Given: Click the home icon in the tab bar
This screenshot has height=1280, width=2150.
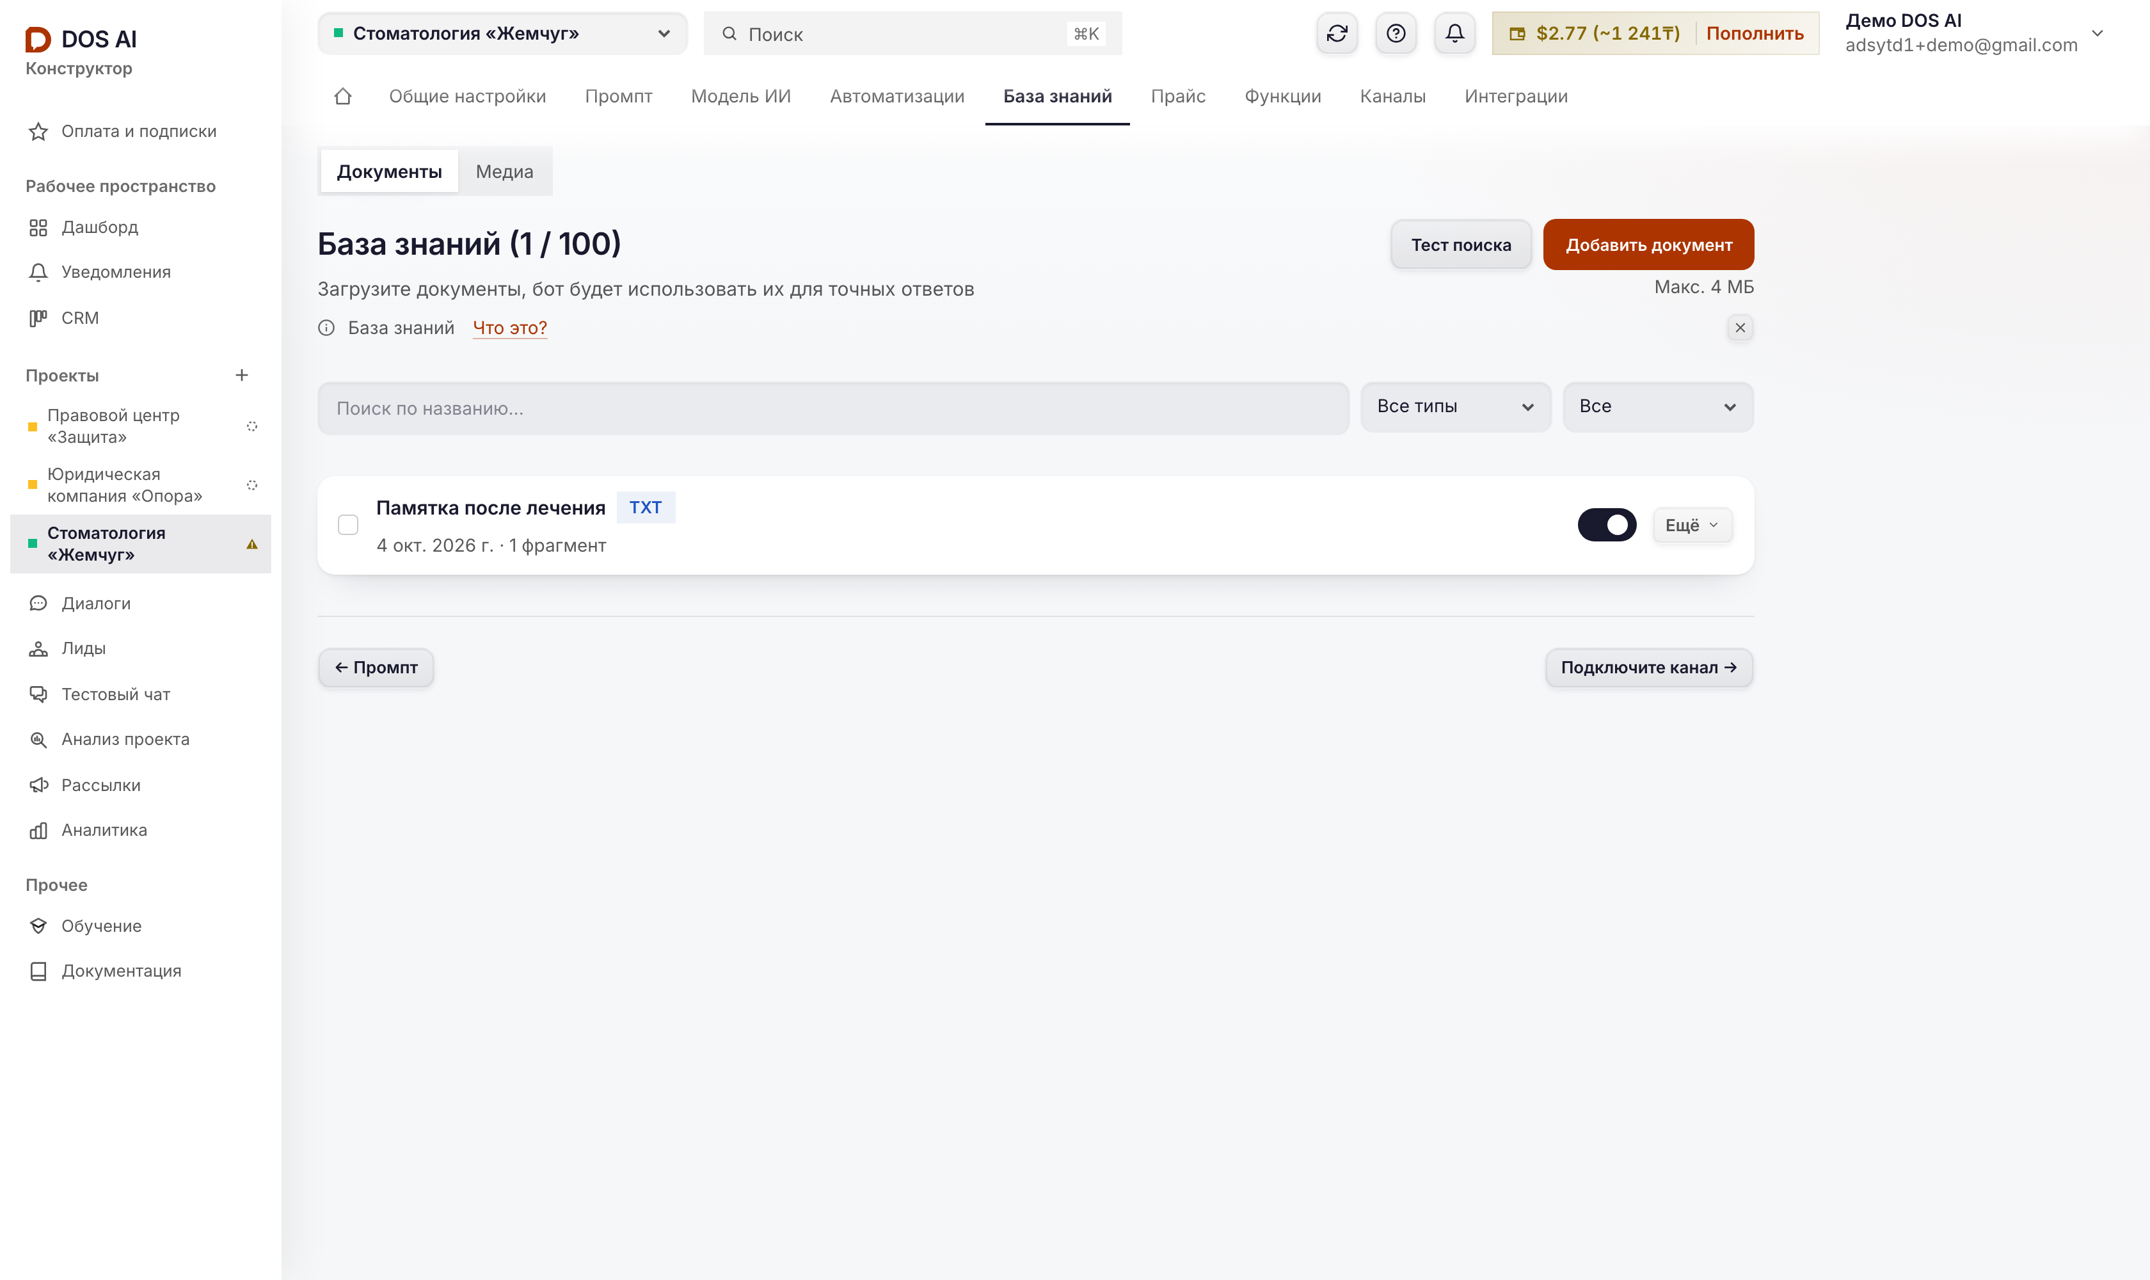Looking at the screenshot, I should coord(342,97).
